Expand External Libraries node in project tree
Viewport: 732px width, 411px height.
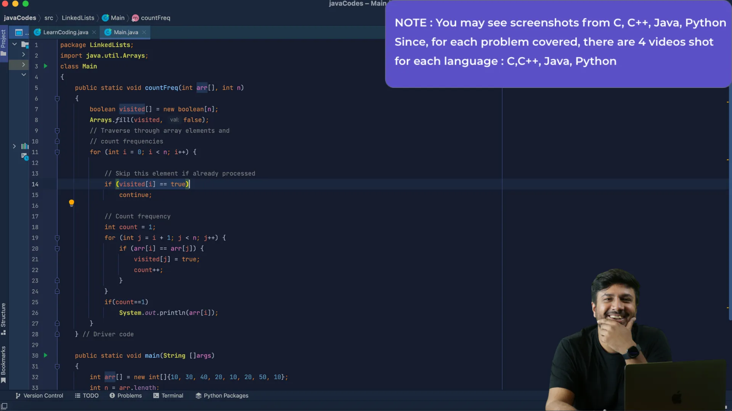point(14,146)
